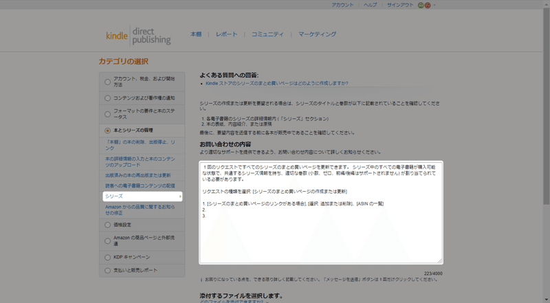The height and width of the screenshot is (303, 550).
Task: Open 出版済みの本の再出版または更新 subcategory
Action: tap(138, 175)
